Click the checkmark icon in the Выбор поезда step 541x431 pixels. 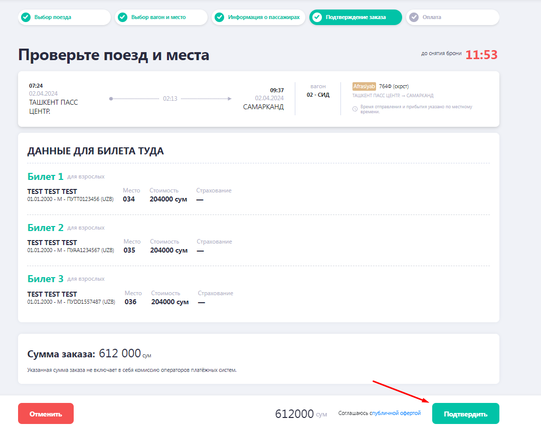pos(26,17)
